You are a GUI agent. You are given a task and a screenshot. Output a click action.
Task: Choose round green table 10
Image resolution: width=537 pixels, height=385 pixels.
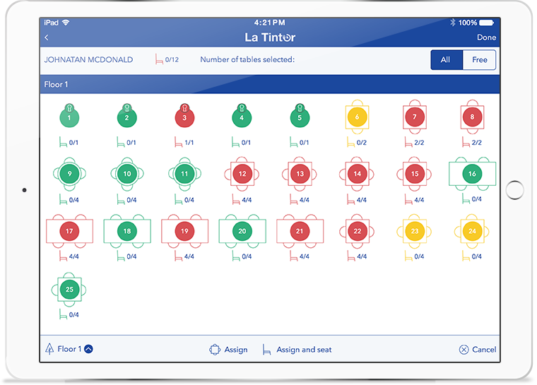point(127,174)
